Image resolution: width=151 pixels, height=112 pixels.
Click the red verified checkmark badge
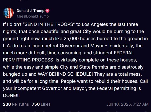click(x=47, y=11)
